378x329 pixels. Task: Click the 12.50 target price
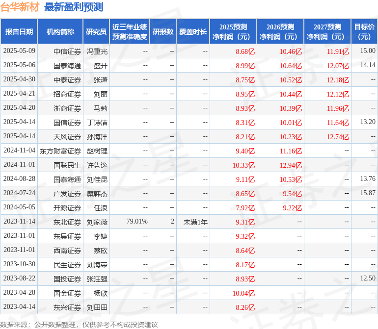pyautogui.click(x=368, y=278)
